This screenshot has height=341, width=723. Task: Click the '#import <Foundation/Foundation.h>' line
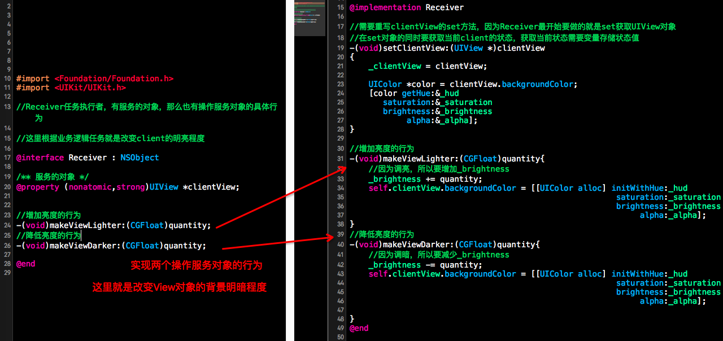coord(95,79)
